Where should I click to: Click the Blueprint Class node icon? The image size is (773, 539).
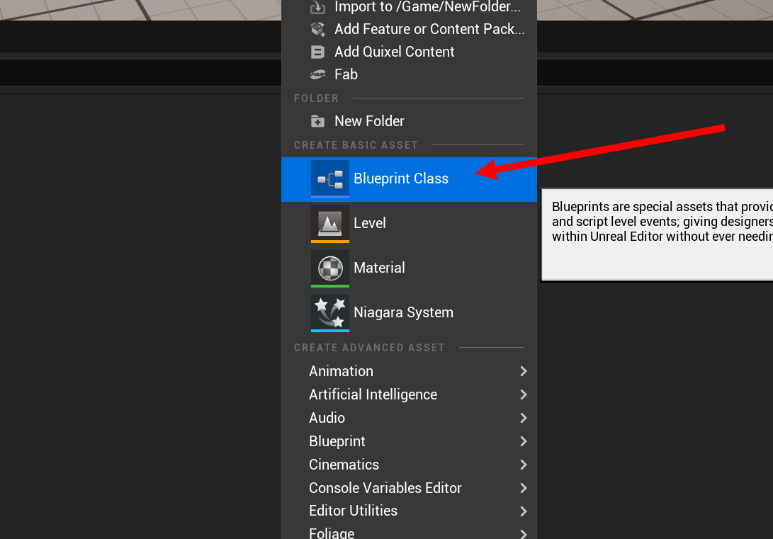(x=329, y=179)
